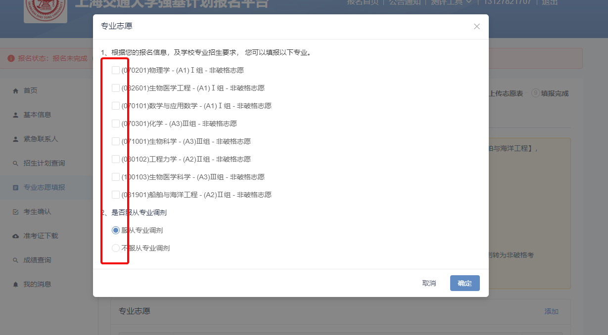Viewport: 608px width, 335px height.
Task: Select the 生物科学 (071001) checkbox
Action: (116, 141)
